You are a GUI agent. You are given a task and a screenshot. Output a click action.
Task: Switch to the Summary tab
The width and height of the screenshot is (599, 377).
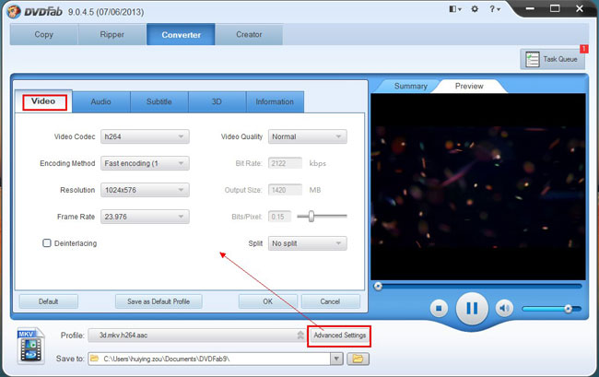click(x=411, y=87)
